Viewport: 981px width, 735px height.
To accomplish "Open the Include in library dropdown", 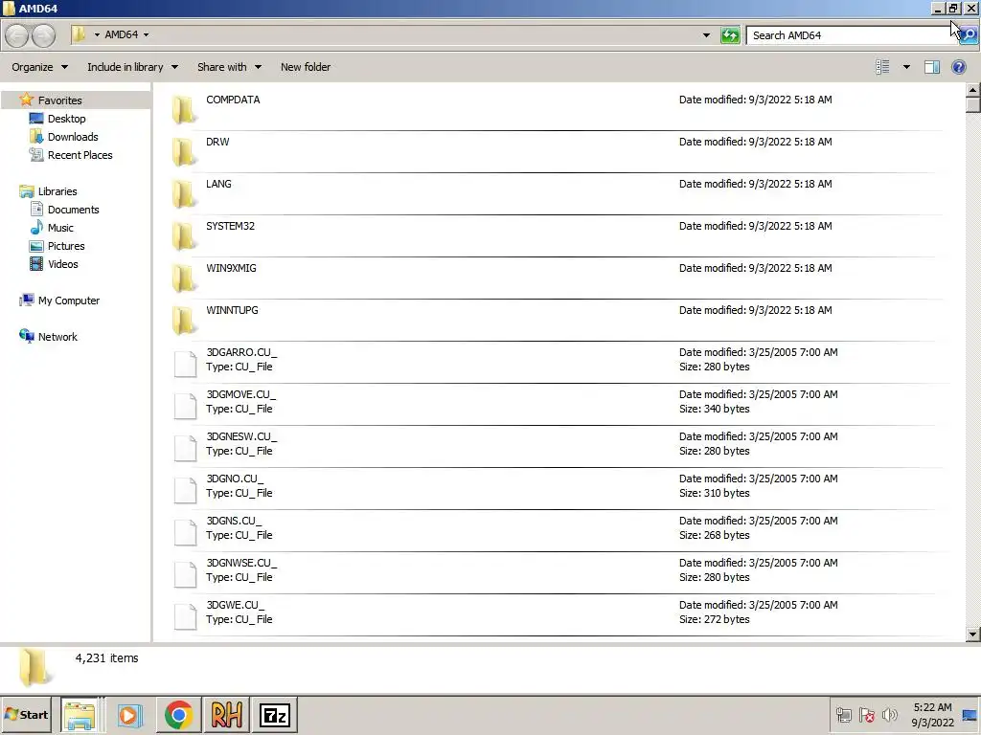I will tap(132, 67).
